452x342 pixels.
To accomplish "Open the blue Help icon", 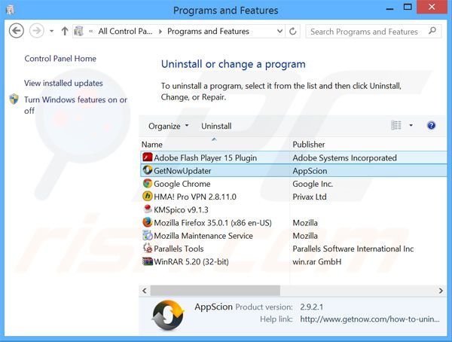I will click(431, 126).
